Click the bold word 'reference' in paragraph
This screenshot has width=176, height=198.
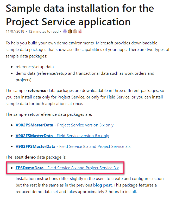coord(37,90)
